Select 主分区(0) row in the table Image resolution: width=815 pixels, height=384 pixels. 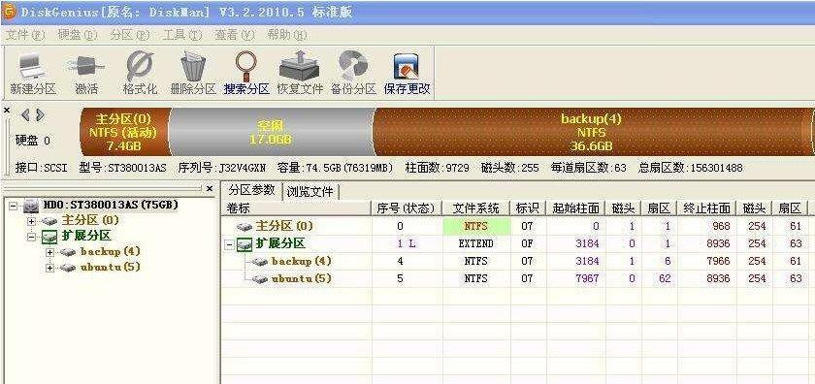(x=517, y=226)
